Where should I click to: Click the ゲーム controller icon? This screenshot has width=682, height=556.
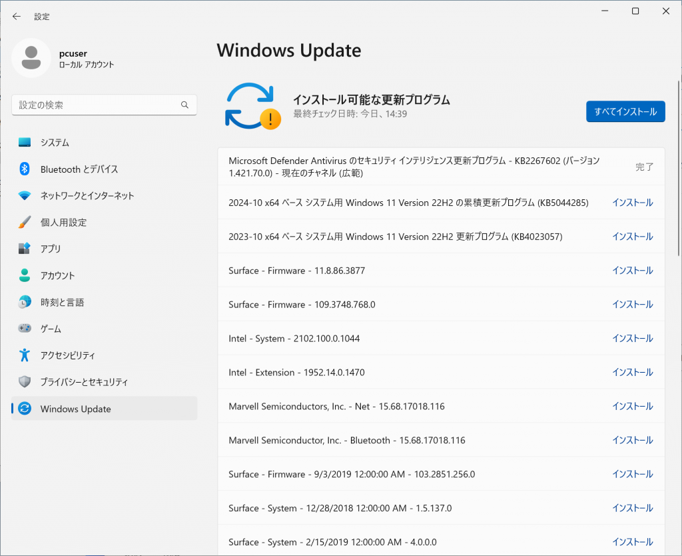click(x=25, y=328)
